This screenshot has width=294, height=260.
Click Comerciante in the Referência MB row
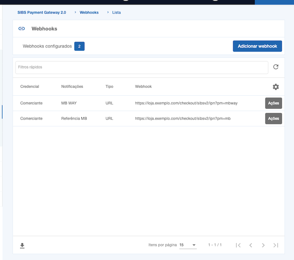click(31, 118)
